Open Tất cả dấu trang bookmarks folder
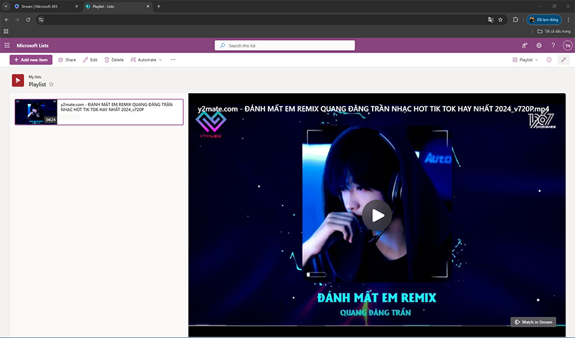 pyautogui.click(x=554, y=31)
